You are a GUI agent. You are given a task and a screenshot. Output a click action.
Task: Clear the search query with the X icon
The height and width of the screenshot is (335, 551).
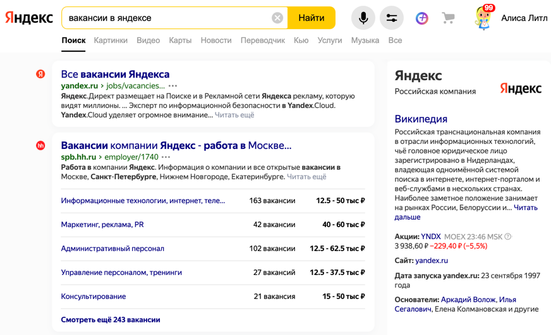(277, 18)
